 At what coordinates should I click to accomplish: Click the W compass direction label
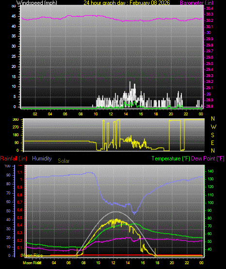(213, 127)
